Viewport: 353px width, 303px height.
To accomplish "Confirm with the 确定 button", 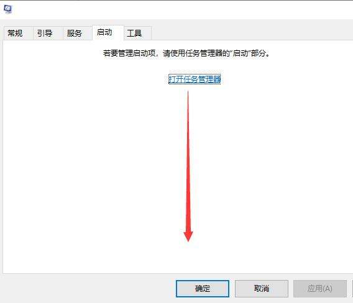I will (203, 289).
